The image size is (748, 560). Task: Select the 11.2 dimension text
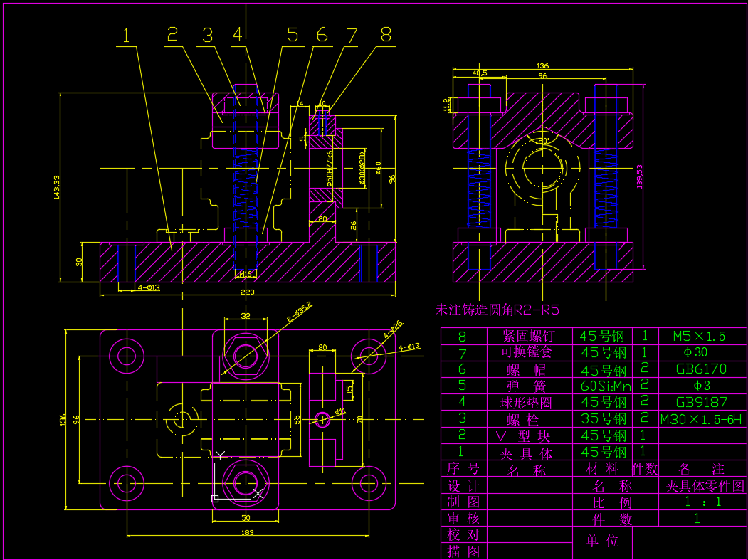446,105
